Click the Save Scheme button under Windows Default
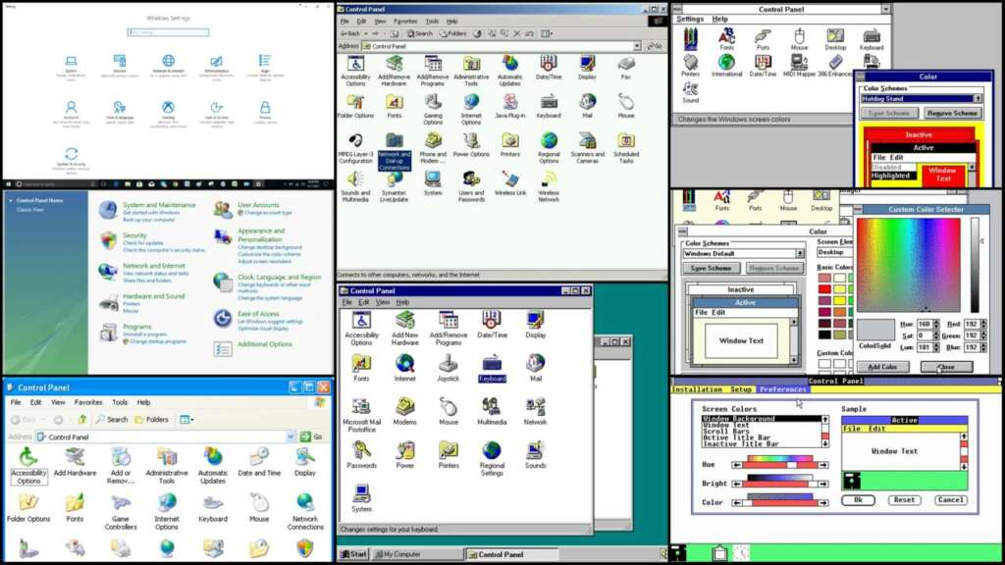The image size is (1005, 565). point(711,268)
